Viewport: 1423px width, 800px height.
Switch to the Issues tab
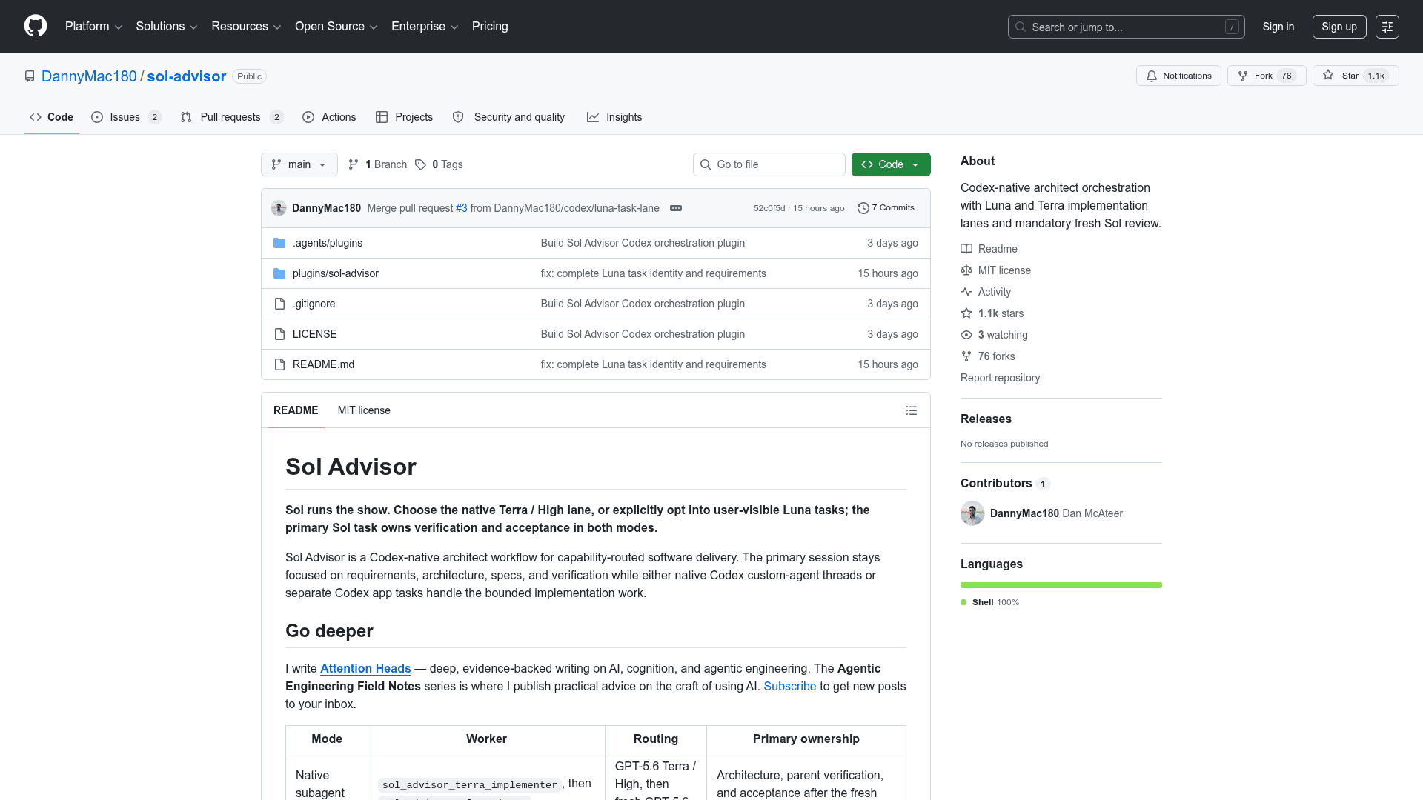[x=126, y=117]
